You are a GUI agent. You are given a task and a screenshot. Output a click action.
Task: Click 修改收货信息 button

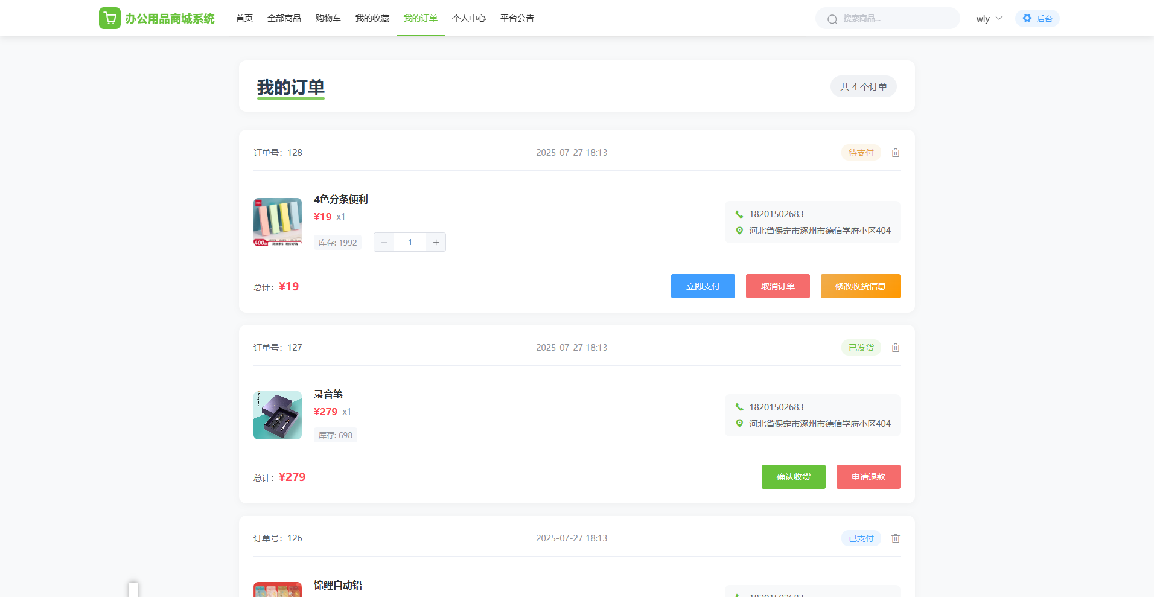click(860, 286)
